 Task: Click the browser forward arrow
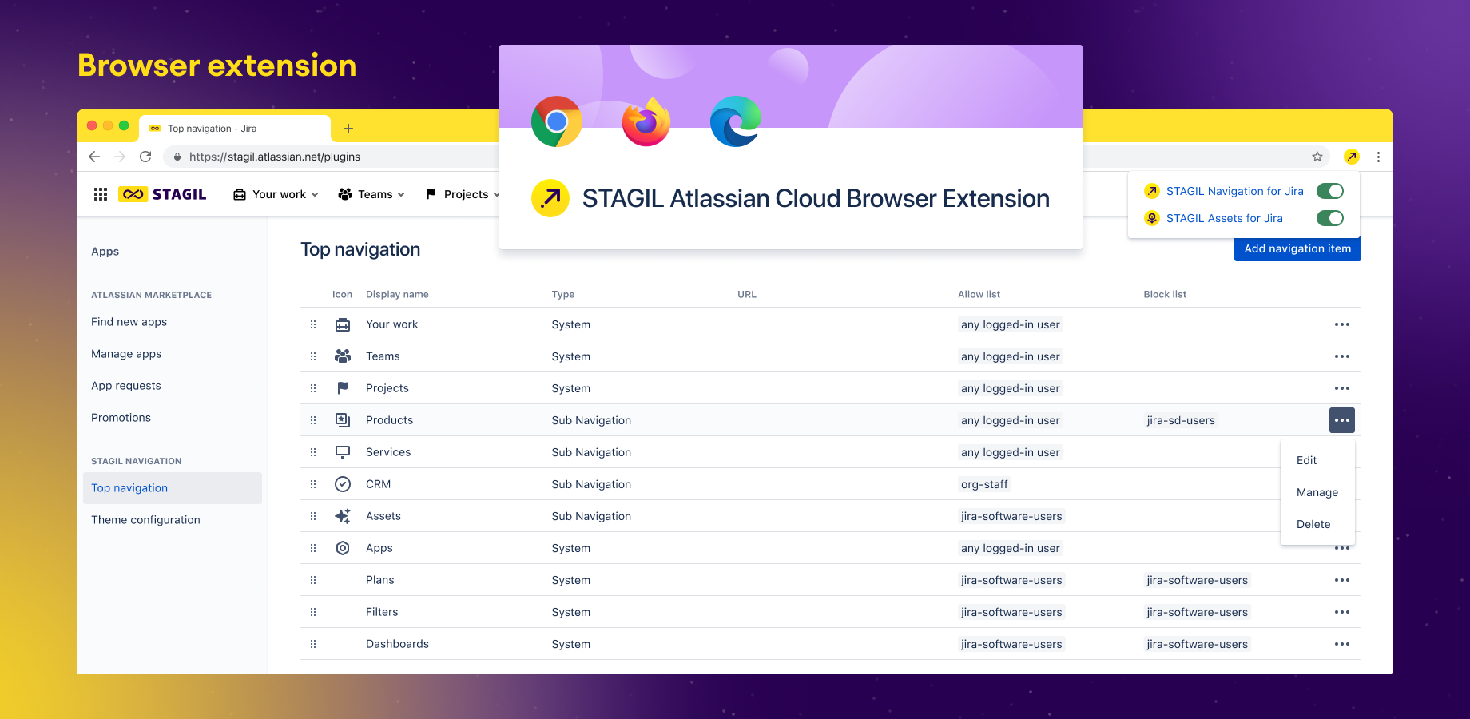pyautogui.click(x=120, y=157)
